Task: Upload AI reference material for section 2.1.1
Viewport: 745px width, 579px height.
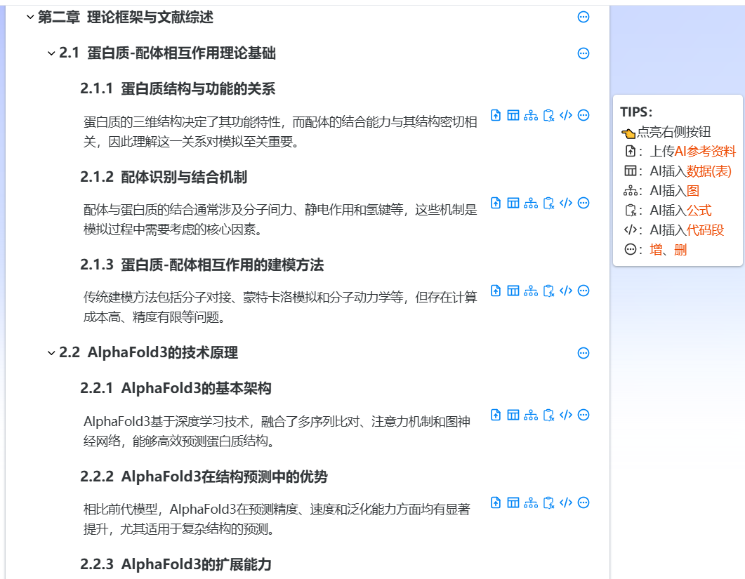Action: [496, 115]
